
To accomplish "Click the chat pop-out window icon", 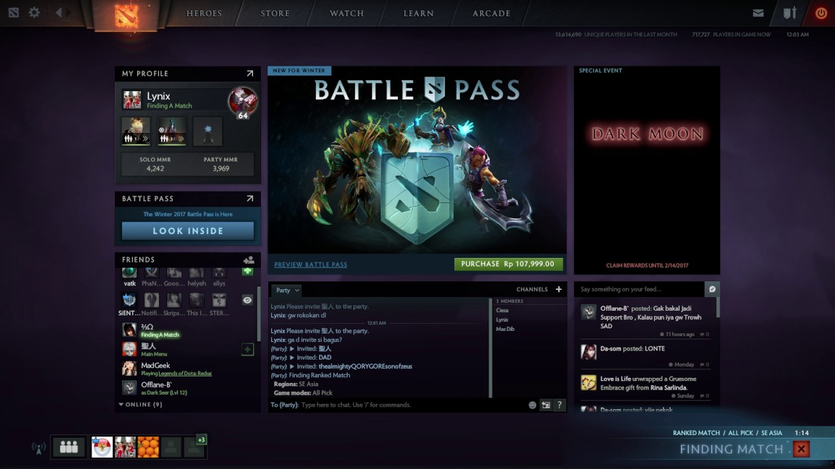I will coord(546,405).
